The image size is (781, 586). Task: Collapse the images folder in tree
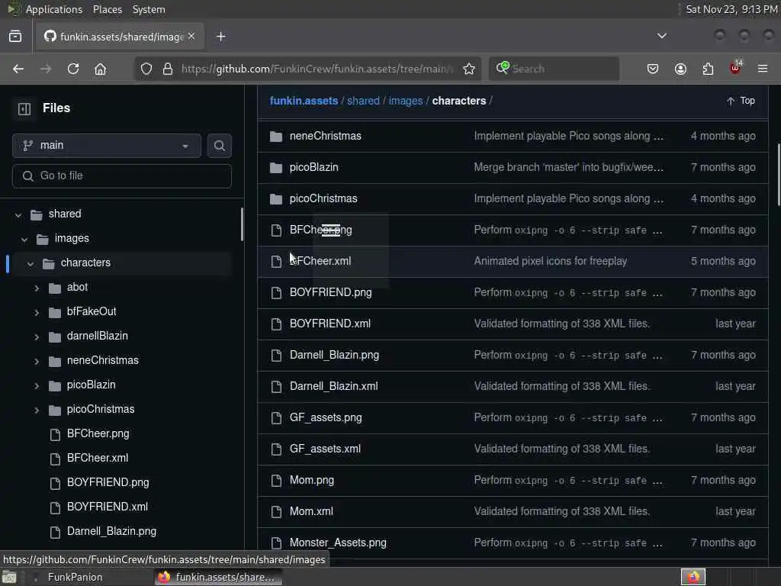(x=24, y=239)
